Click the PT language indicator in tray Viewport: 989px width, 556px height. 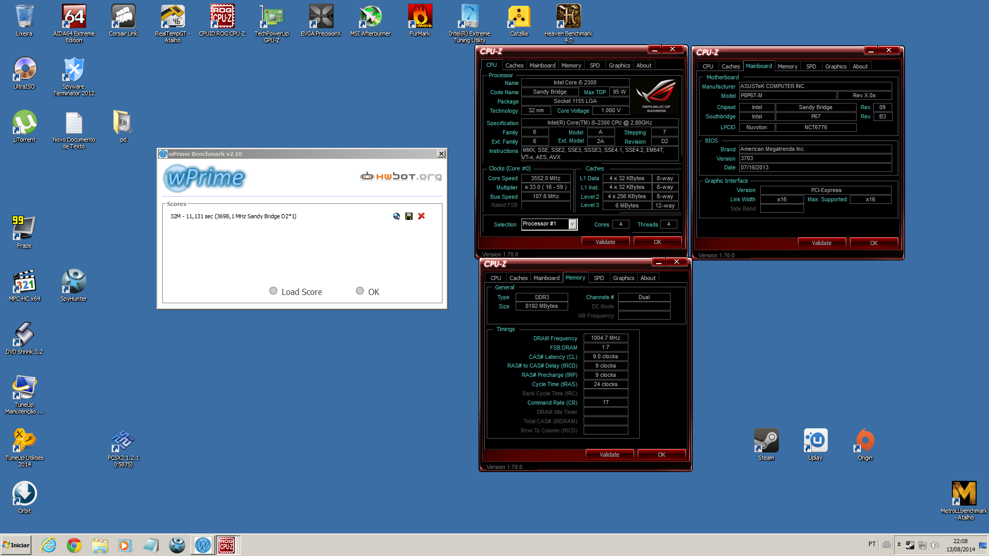(872, 544)
